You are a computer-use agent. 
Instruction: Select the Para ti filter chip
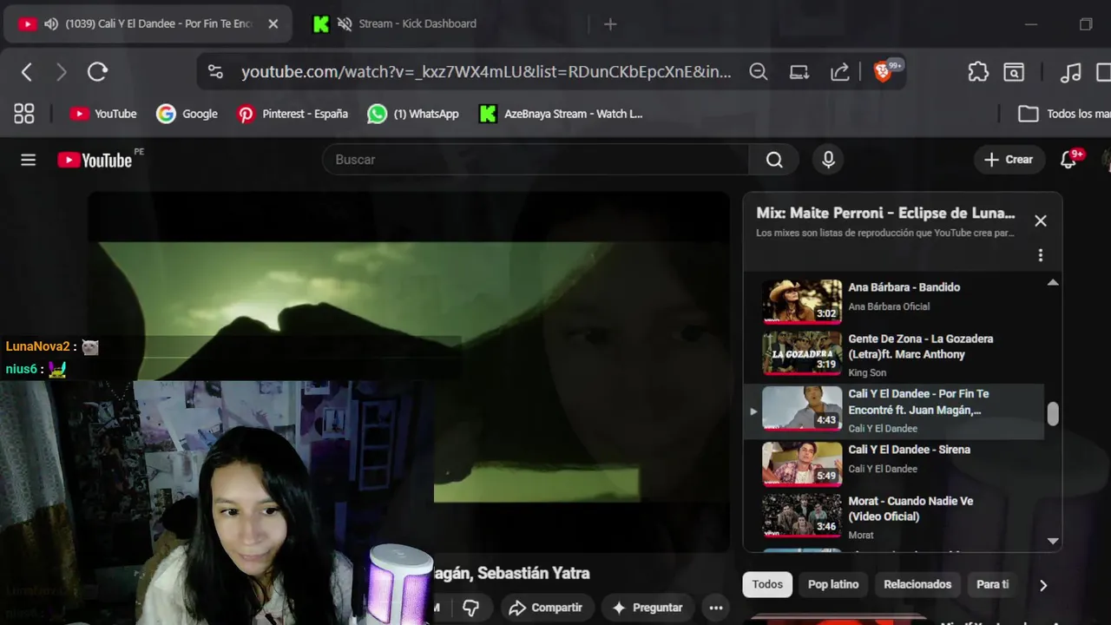tap(993, 584)
